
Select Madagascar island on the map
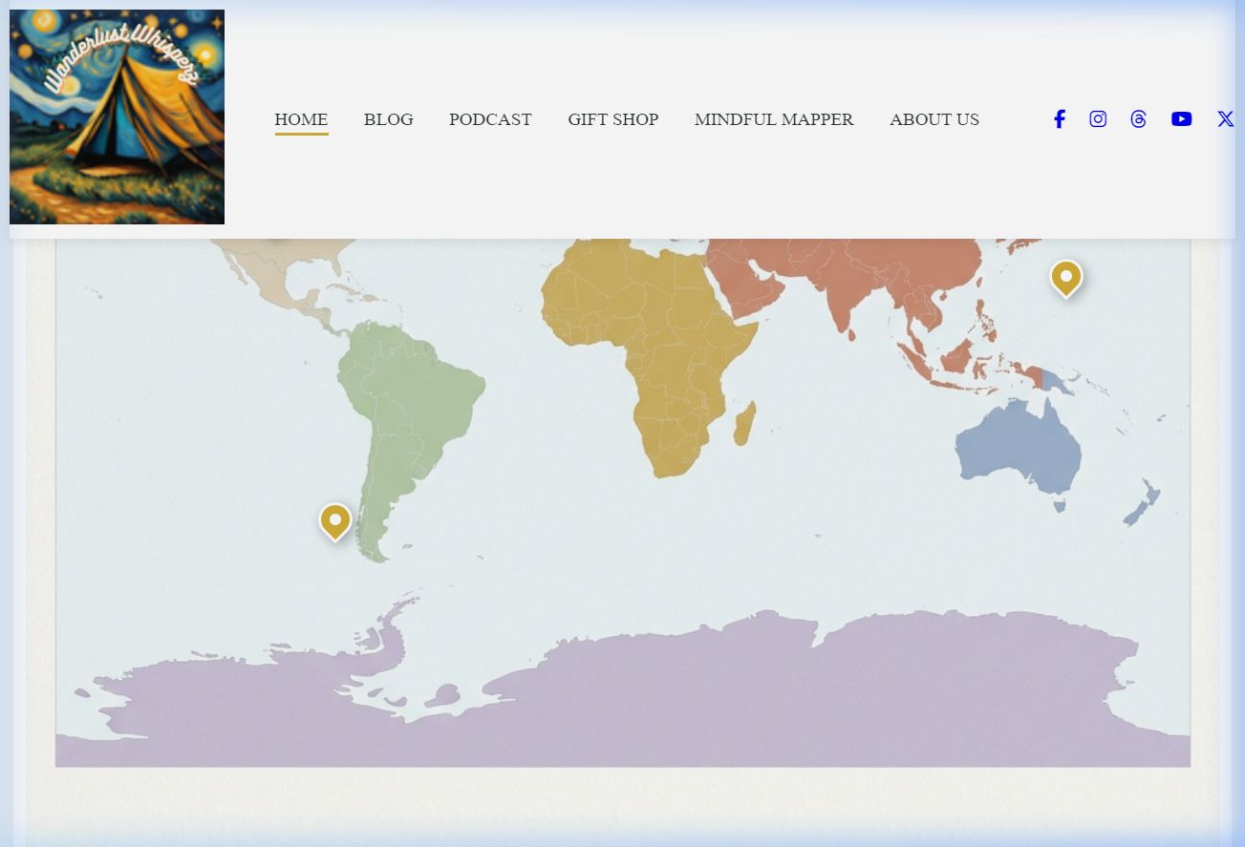click(744, 424)
